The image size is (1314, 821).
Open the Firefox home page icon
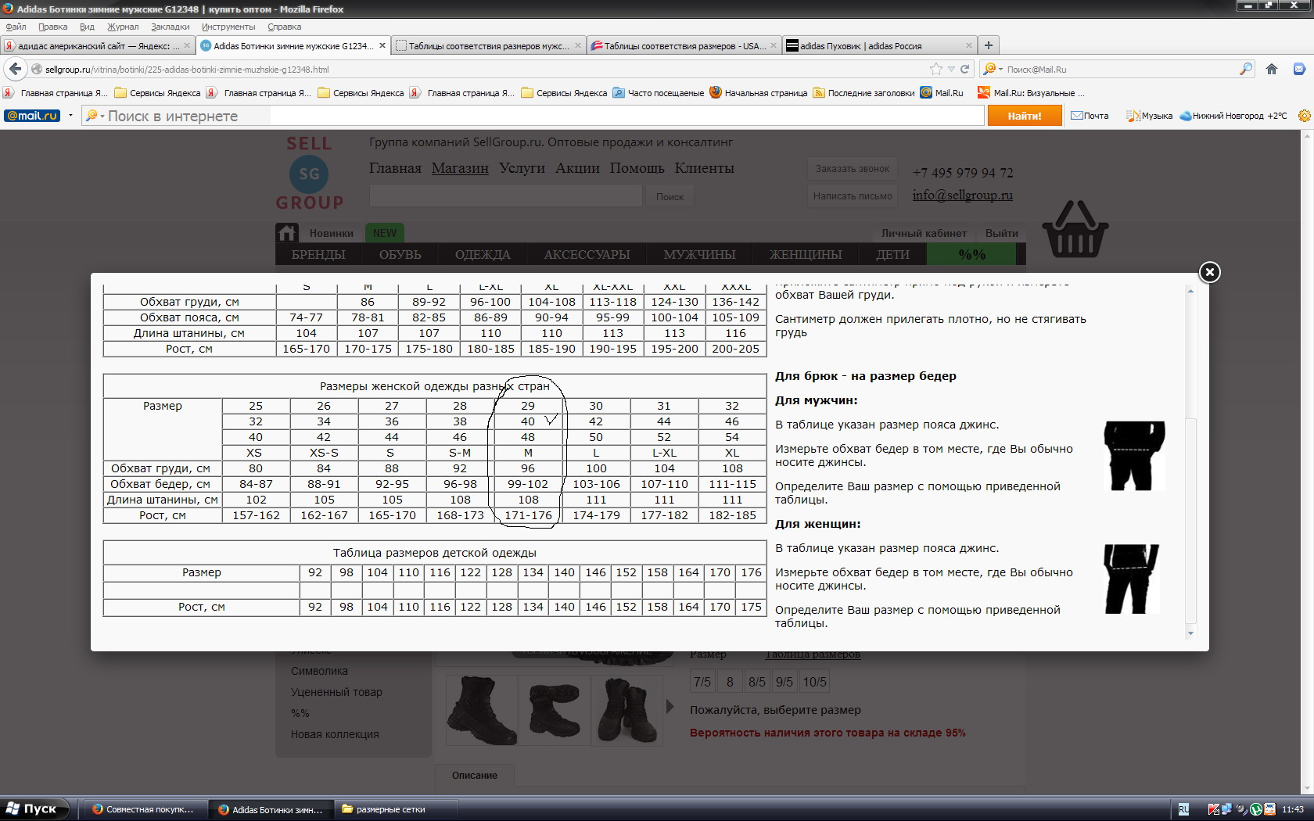coord(1272,69)
